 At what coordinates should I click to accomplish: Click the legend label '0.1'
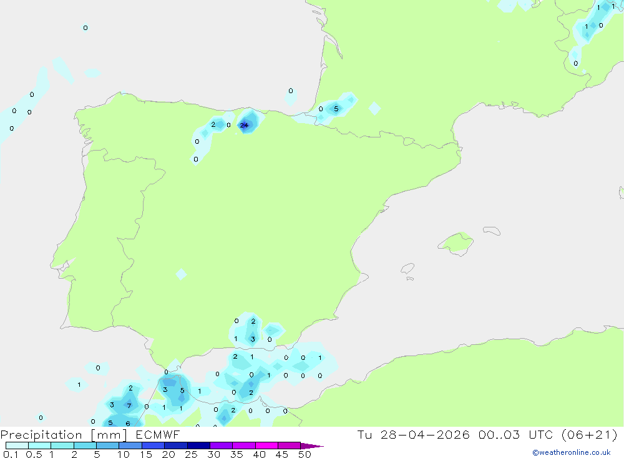point(11,454)
